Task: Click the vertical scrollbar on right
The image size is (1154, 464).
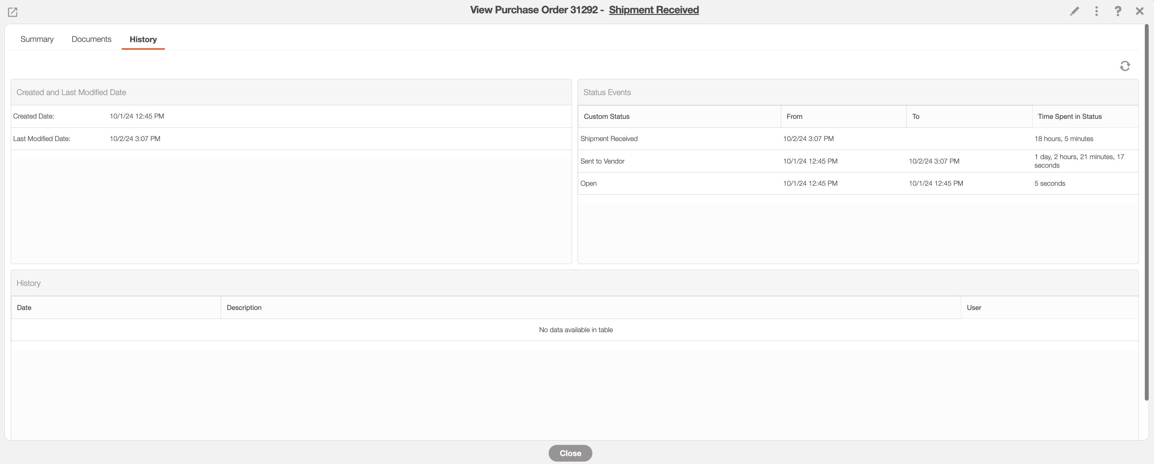Action: coord(1147,210)
